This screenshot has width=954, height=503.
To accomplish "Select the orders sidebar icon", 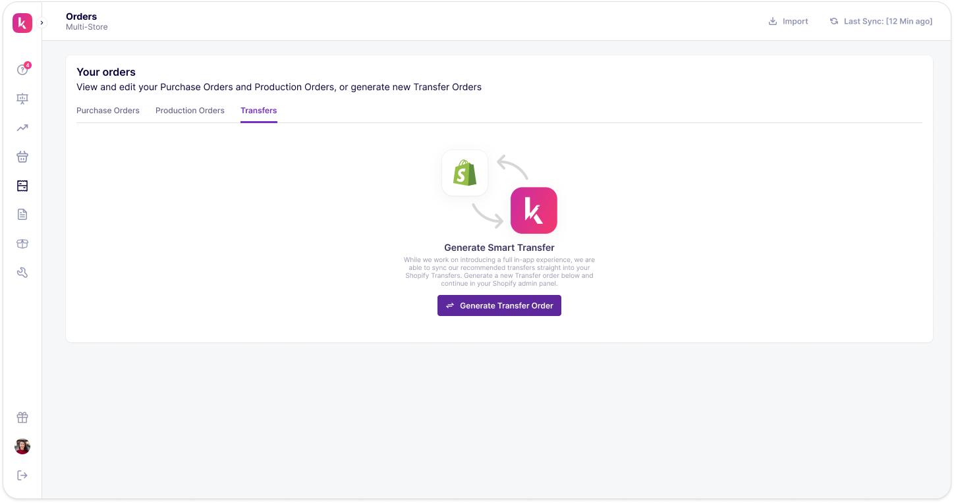I will [22, 186].
